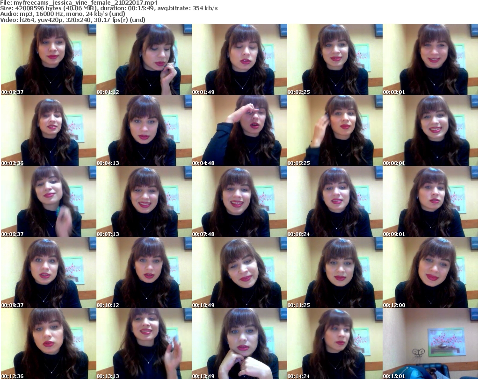The width and height of the screenshot is (479, 379).
Task: Select the thumbnail timestamped 00:02:25
Action: [x=335, y=59]
